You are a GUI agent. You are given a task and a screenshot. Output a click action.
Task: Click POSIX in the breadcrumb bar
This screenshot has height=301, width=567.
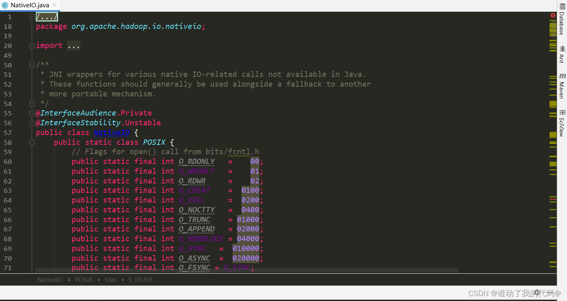[84, 280]
